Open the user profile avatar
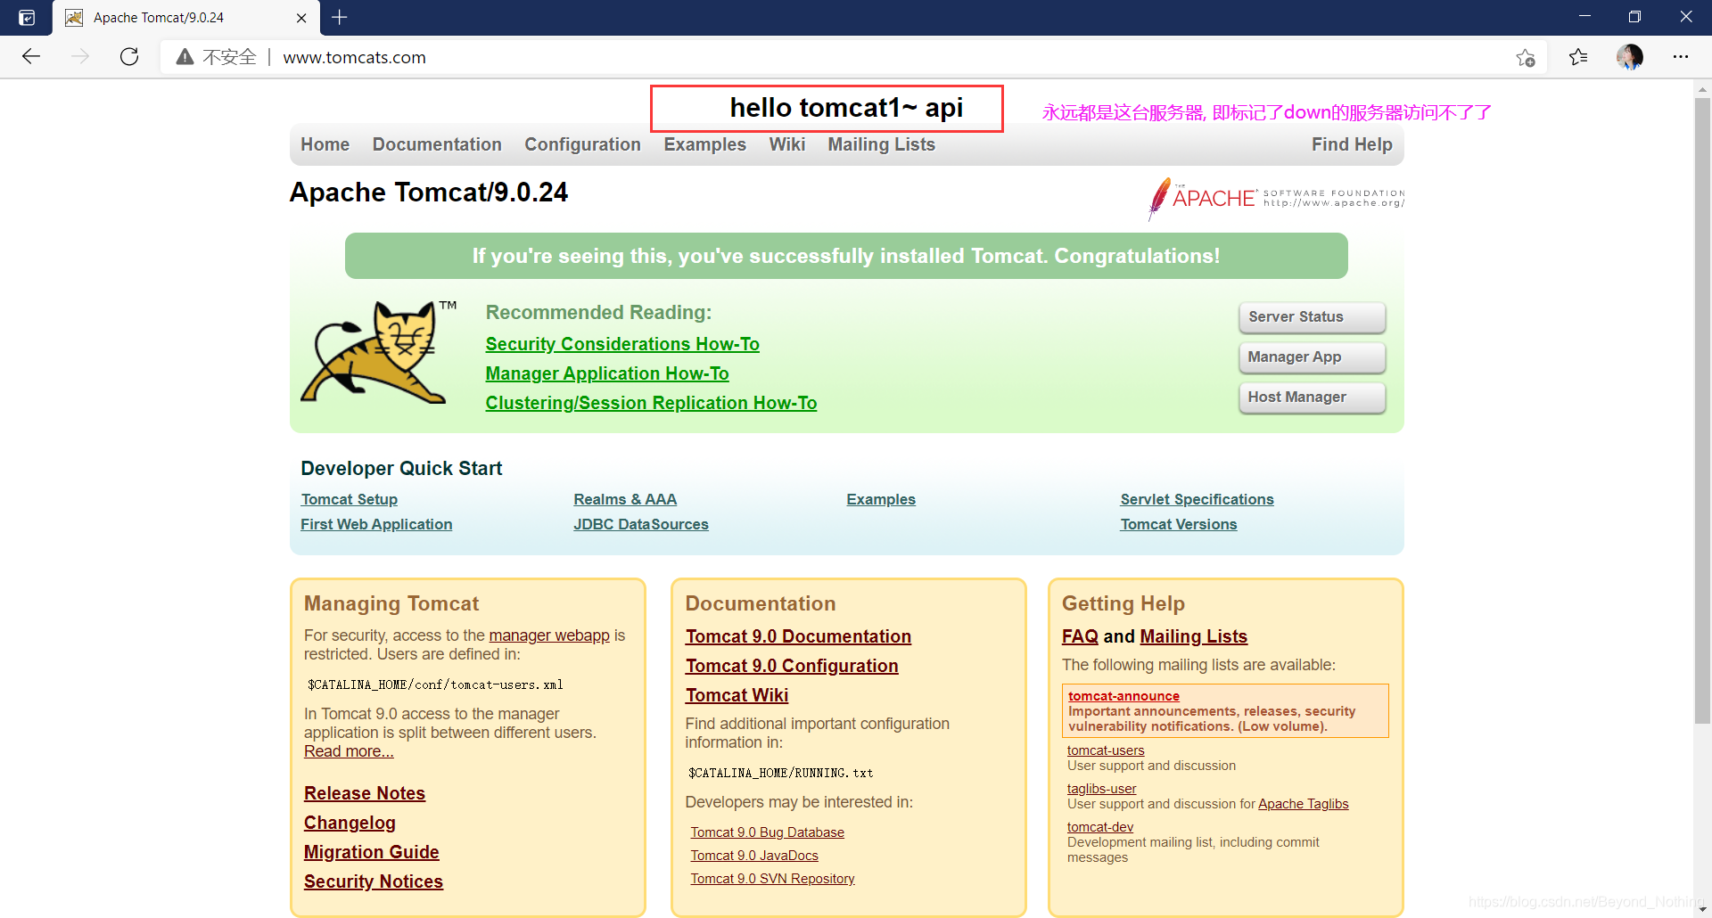 (1630, 57)
